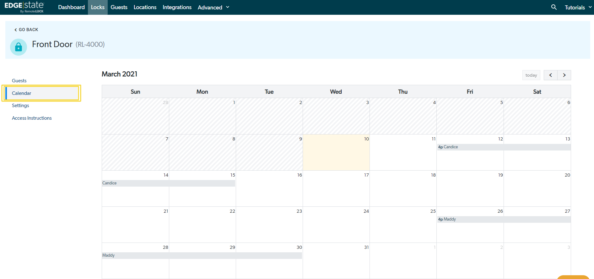Open the Tutorials dropdown
The height and width of the screenshot is (279, 594).
coord(578,7)
